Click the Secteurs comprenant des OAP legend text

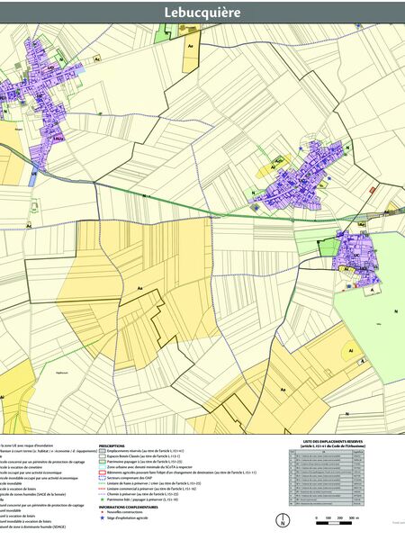pos(130,478)
